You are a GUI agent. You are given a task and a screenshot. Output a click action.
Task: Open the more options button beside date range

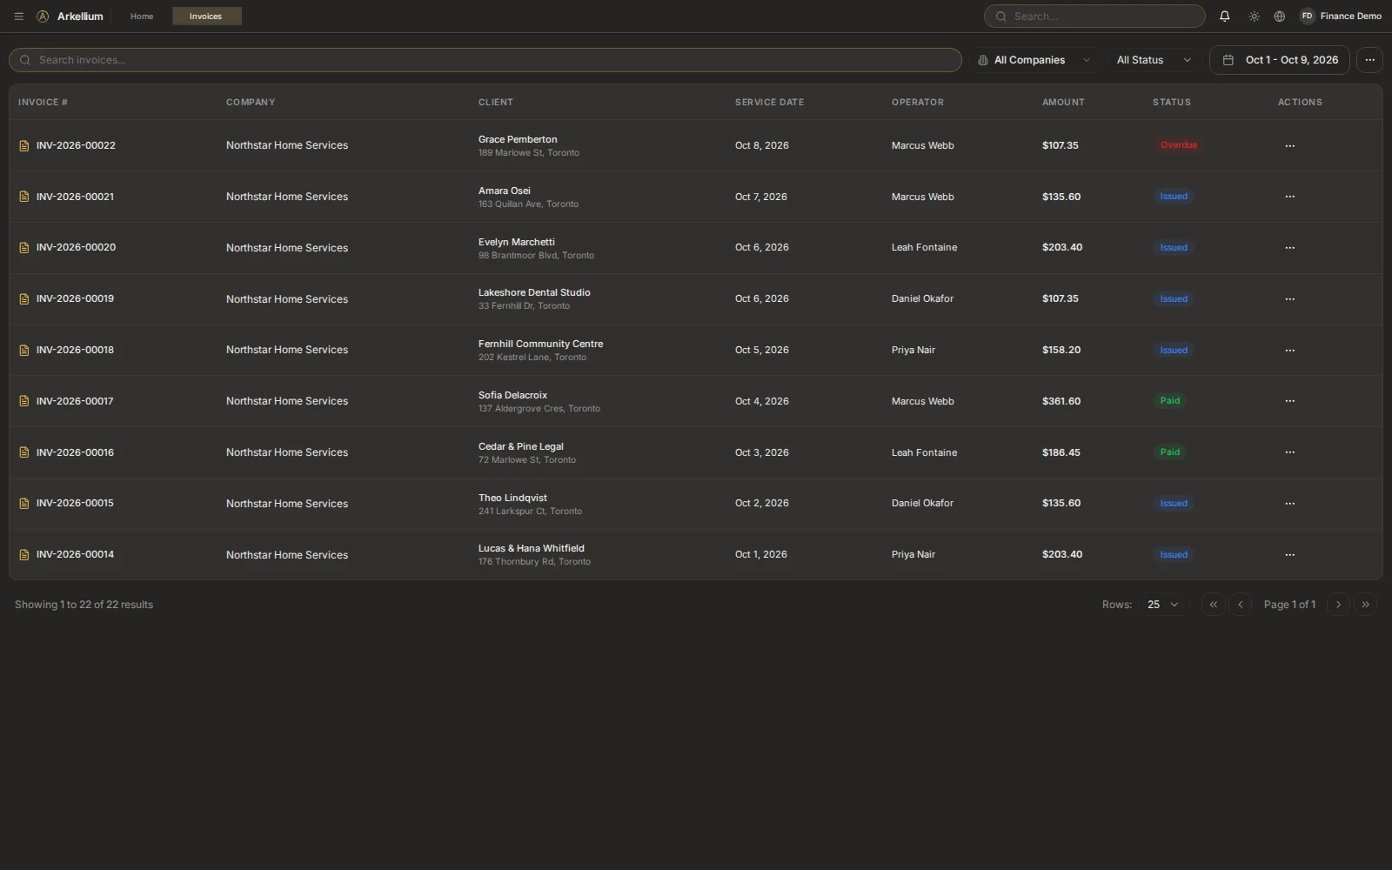click(x=1369, y=60)
